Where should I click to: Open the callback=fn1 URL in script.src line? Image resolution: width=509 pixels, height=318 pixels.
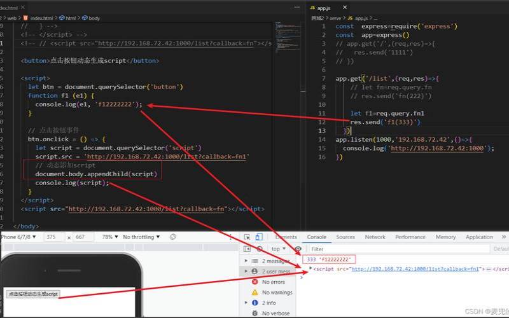167,156
